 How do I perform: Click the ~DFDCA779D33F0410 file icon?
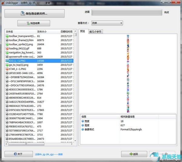[x=7, y=86]
